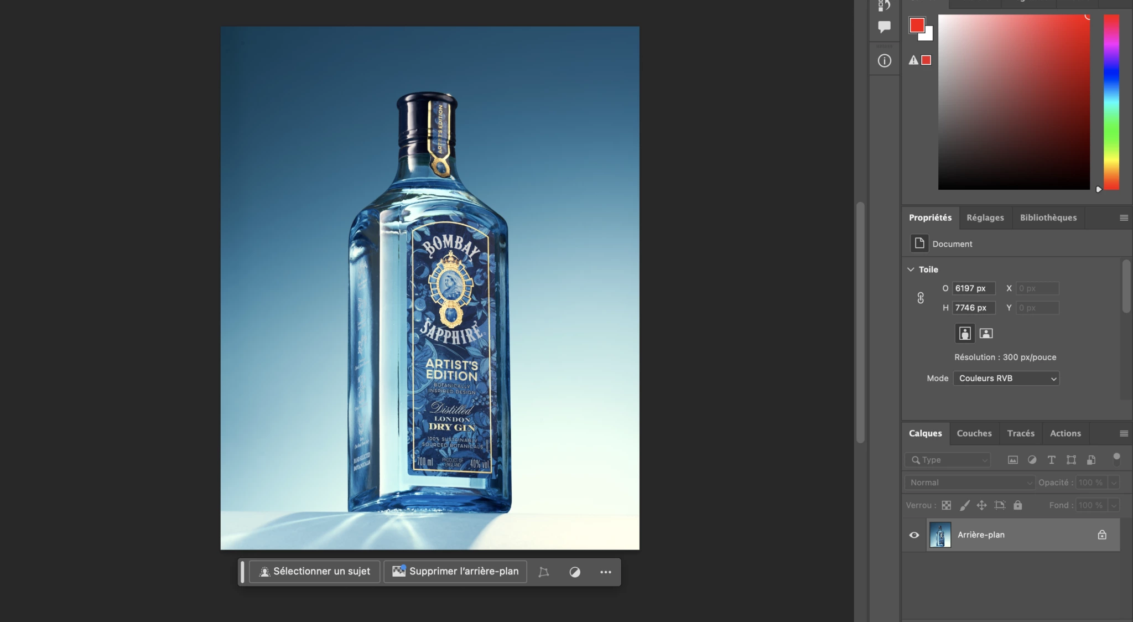Set canvas to portrait orientation
The image size is (1133, 622).
[x=965, y=333]
